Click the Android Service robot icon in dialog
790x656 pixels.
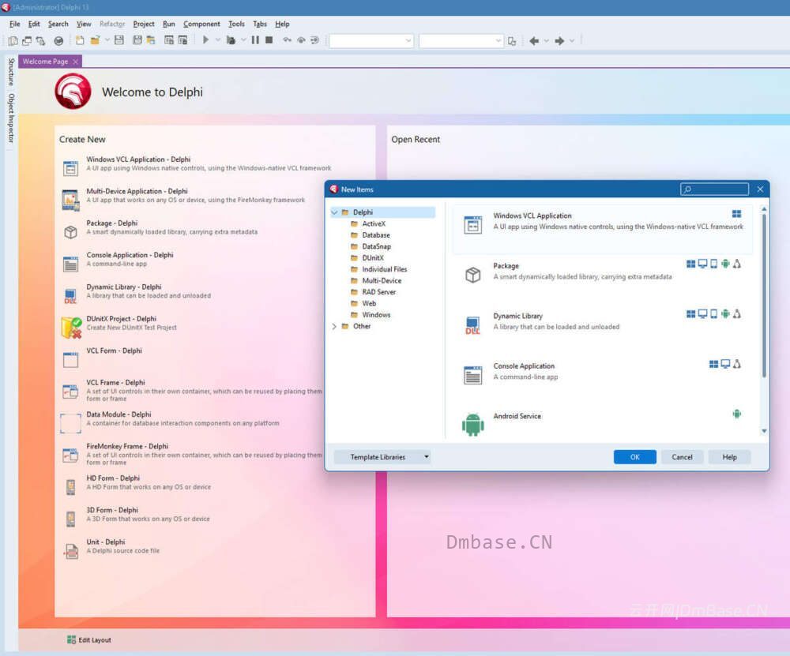point(472,425)
